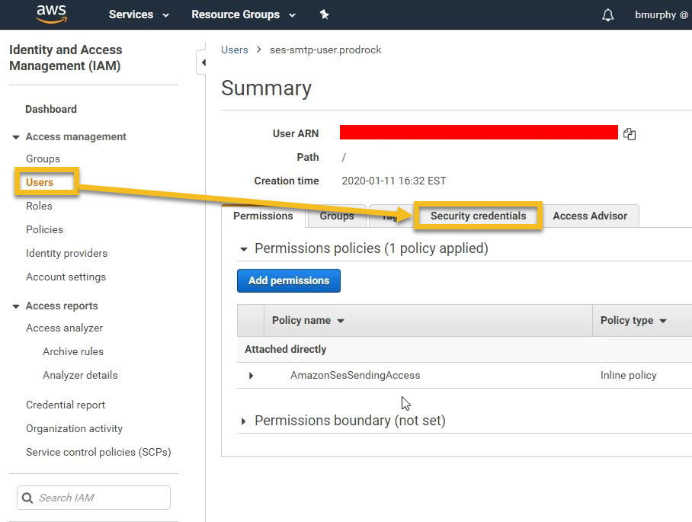The image size is (692, 522).
Task: Click the Inline policy cell
Action: point(628,375)
